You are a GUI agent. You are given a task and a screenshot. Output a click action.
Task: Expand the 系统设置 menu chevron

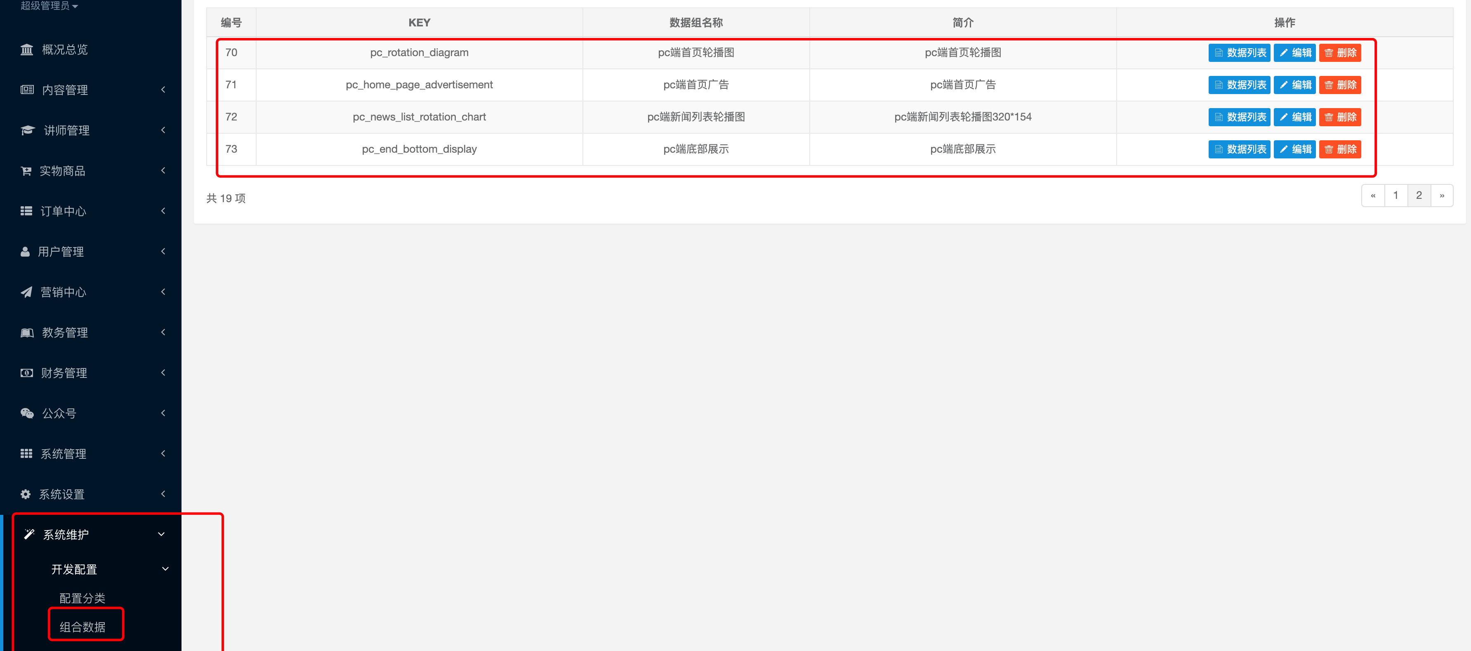tap(163, 494)
